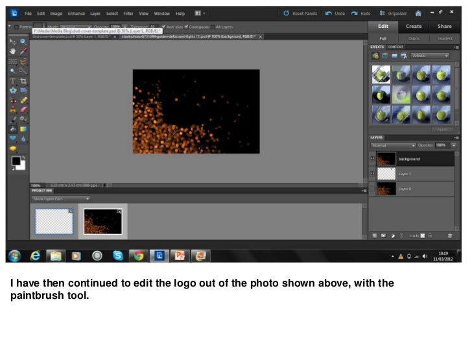Switch to Quick edit mode
This screenshot has height=354, width=472.
[414, 38]
